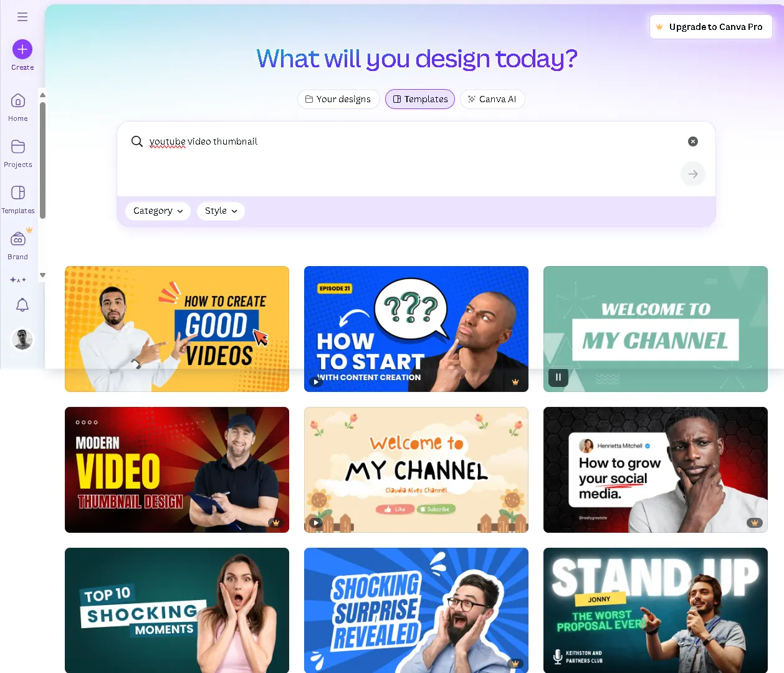Open the Modern Video Thumbnail Design template
This screenshot has height=673, width=784.
tap(177, 470)
